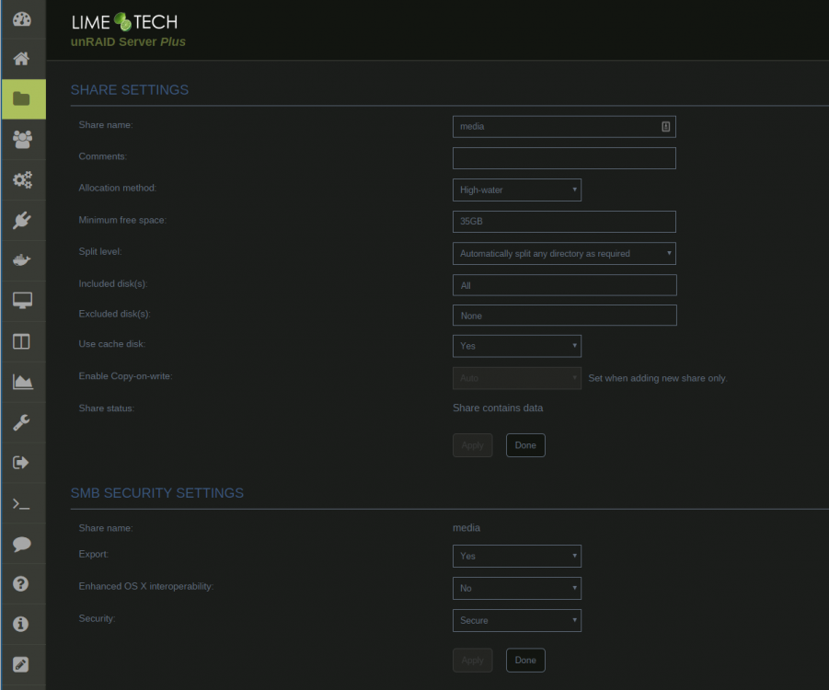Click the logout arrow icon in sidebar

tap(20, 463)
